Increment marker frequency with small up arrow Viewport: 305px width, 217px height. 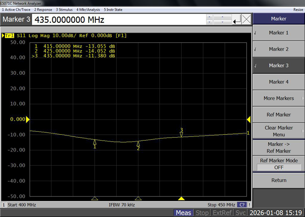point(209,16)
